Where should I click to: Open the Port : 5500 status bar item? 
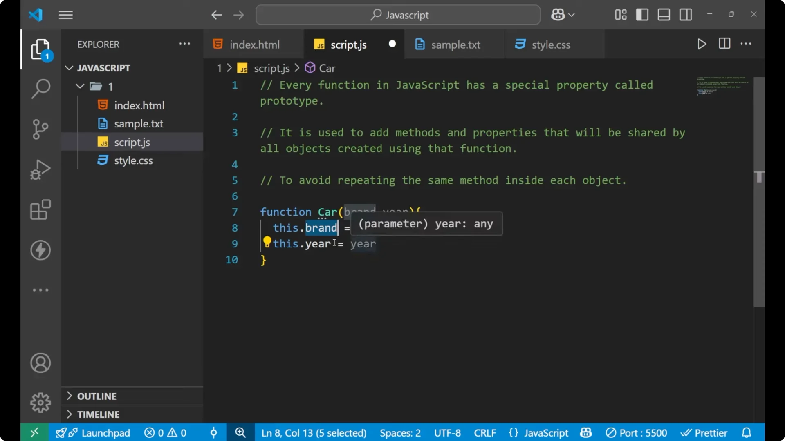click(x=636, y=432)
